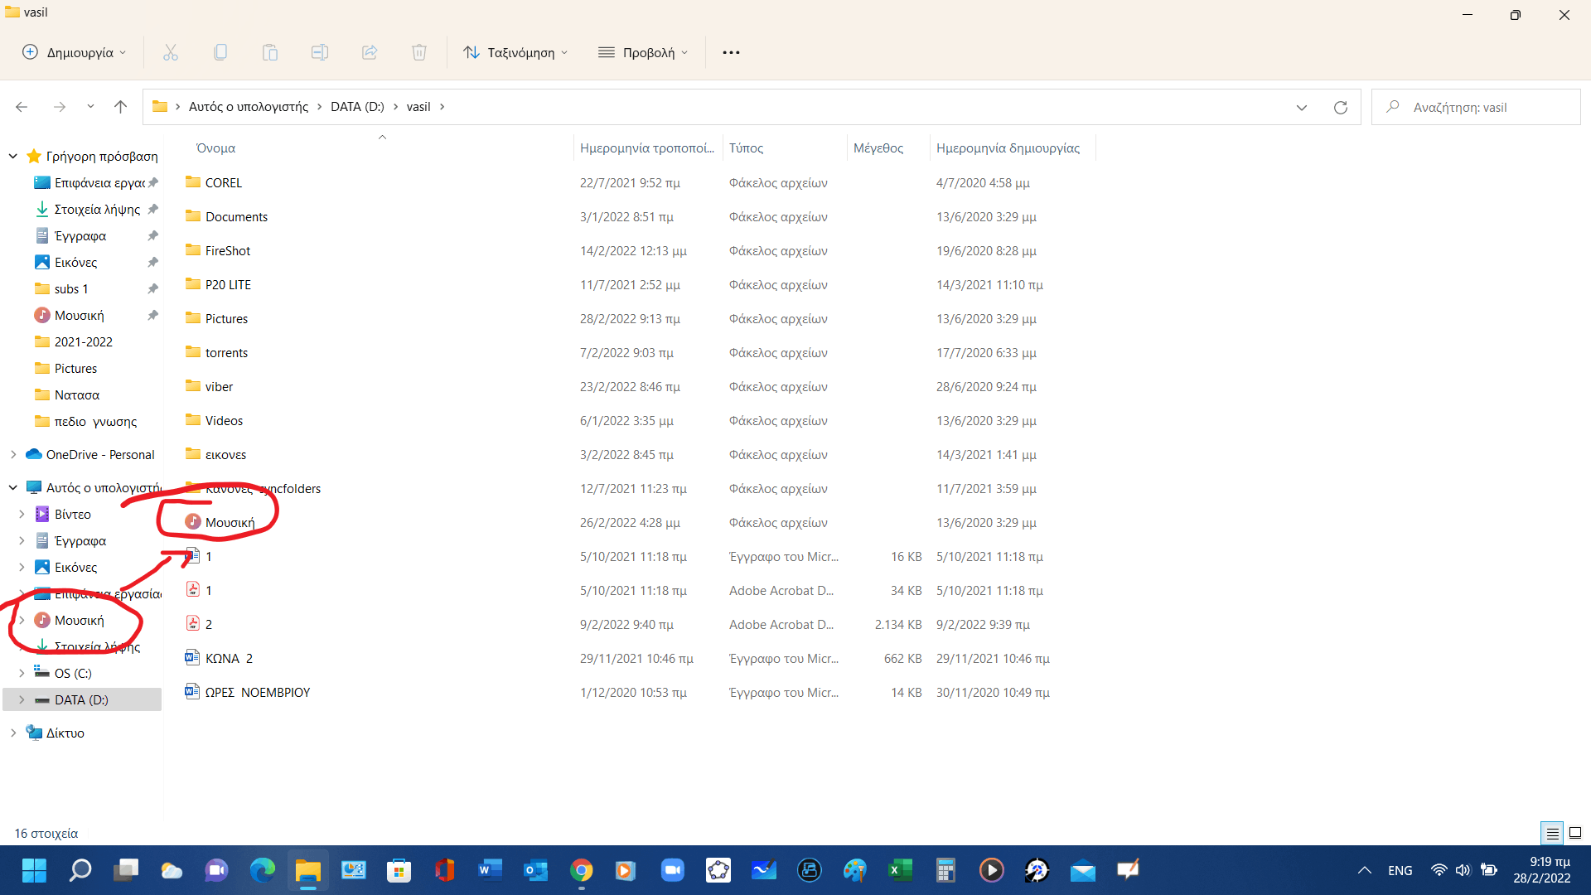1591x895 pixels.
Task: Open the Ταξινόμηση sort dropdown
Action: pos(516,52)
